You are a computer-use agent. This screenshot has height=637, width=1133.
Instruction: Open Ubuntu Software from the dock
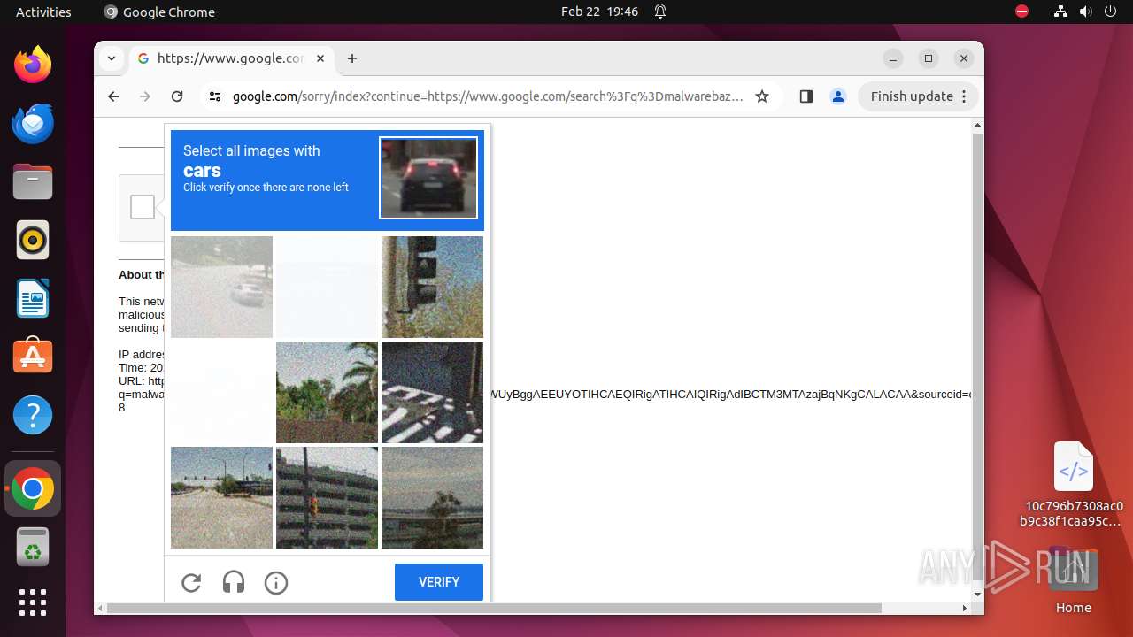[x=33, y=357]
